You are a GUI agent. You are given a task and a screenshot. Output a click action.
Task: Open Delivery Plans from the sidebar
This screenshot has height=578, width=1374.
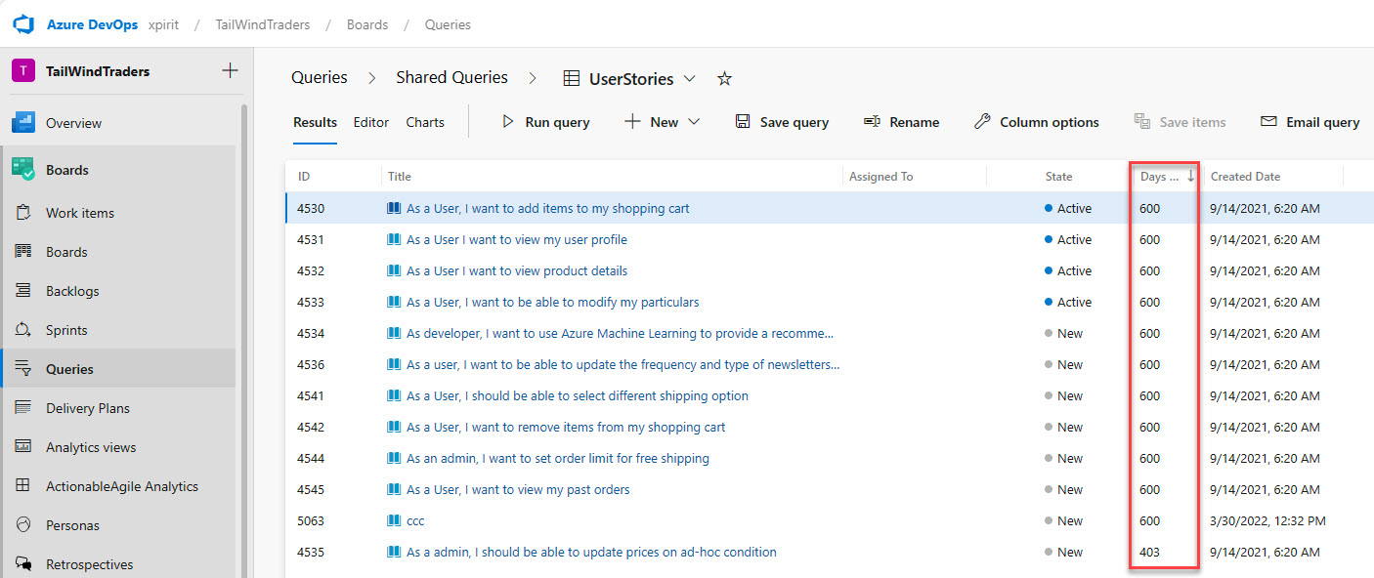[x=87, y=408]
